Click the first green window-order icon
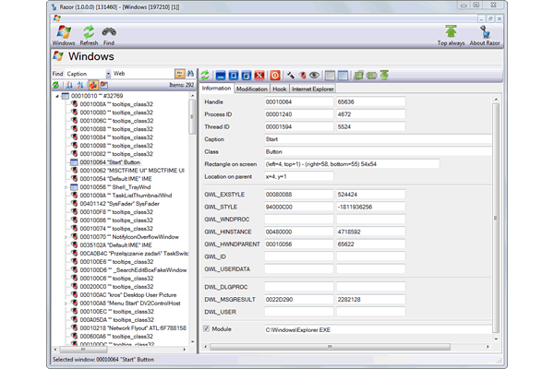 [x=358, y=76]
